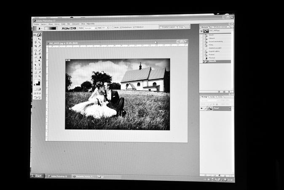Click the background color swatch
The width and height of the screenshot is (284, 190).
(38, 84)
